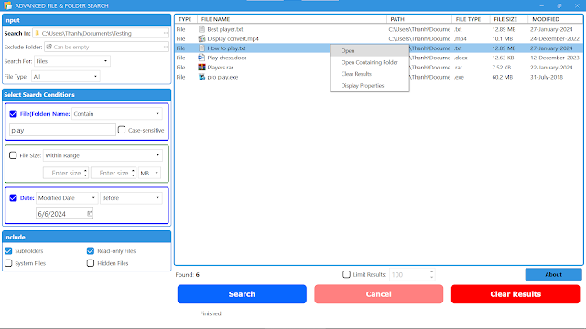Enable Case-sensitive matching
This screenshot has height=329, width=586.
coord(122,130)
